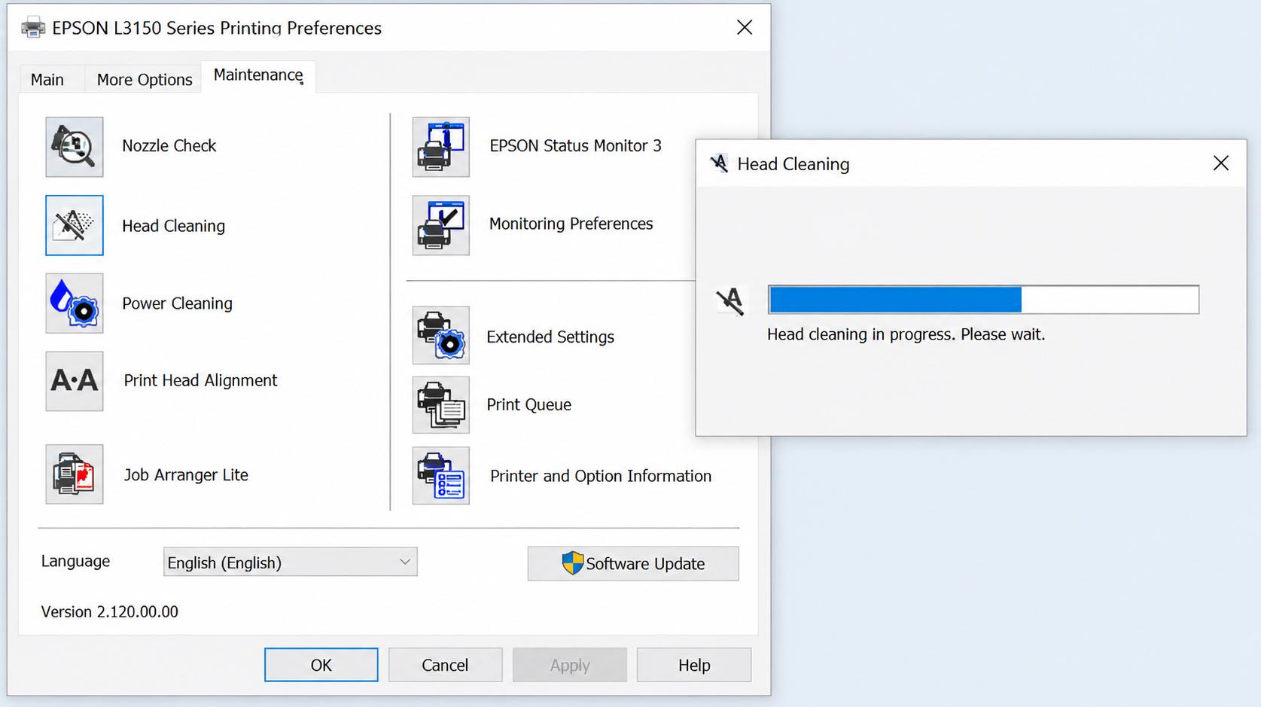
Task: Click the head cleaning progress bar
Action: click(x=983, y=300)
